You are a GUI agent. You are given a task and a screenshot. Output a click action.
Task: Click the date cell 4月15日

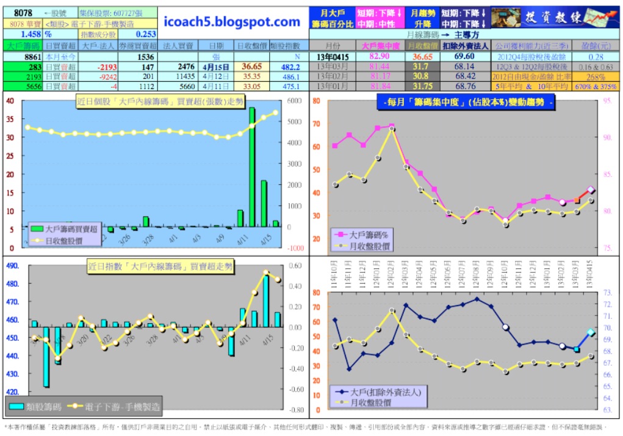216,66
